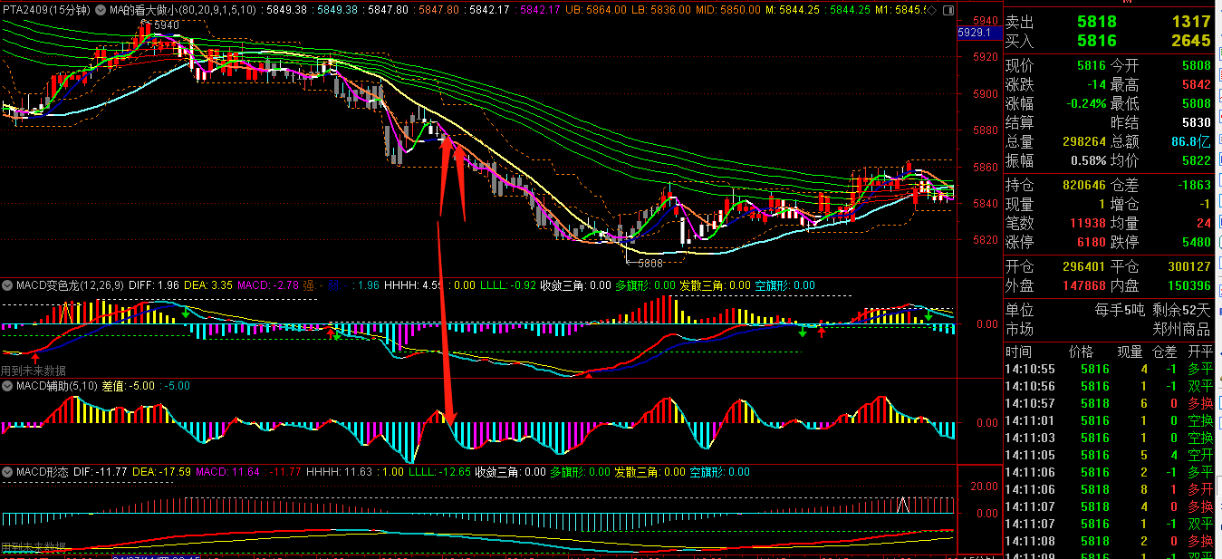Click the MACD变色龙(12,26,9) indicator label

(71, 285)
